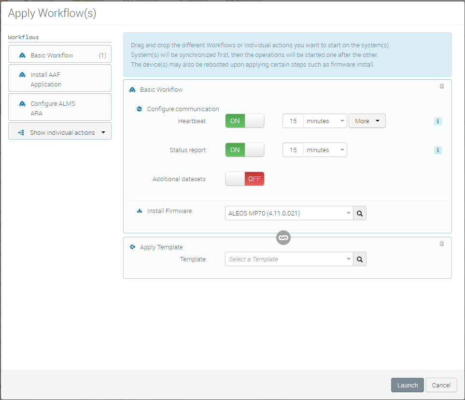Delete the Basic Workflow block via trash icon
Image resolution: width=465 pixels, height=400 pixels.
tap(441, 86)
